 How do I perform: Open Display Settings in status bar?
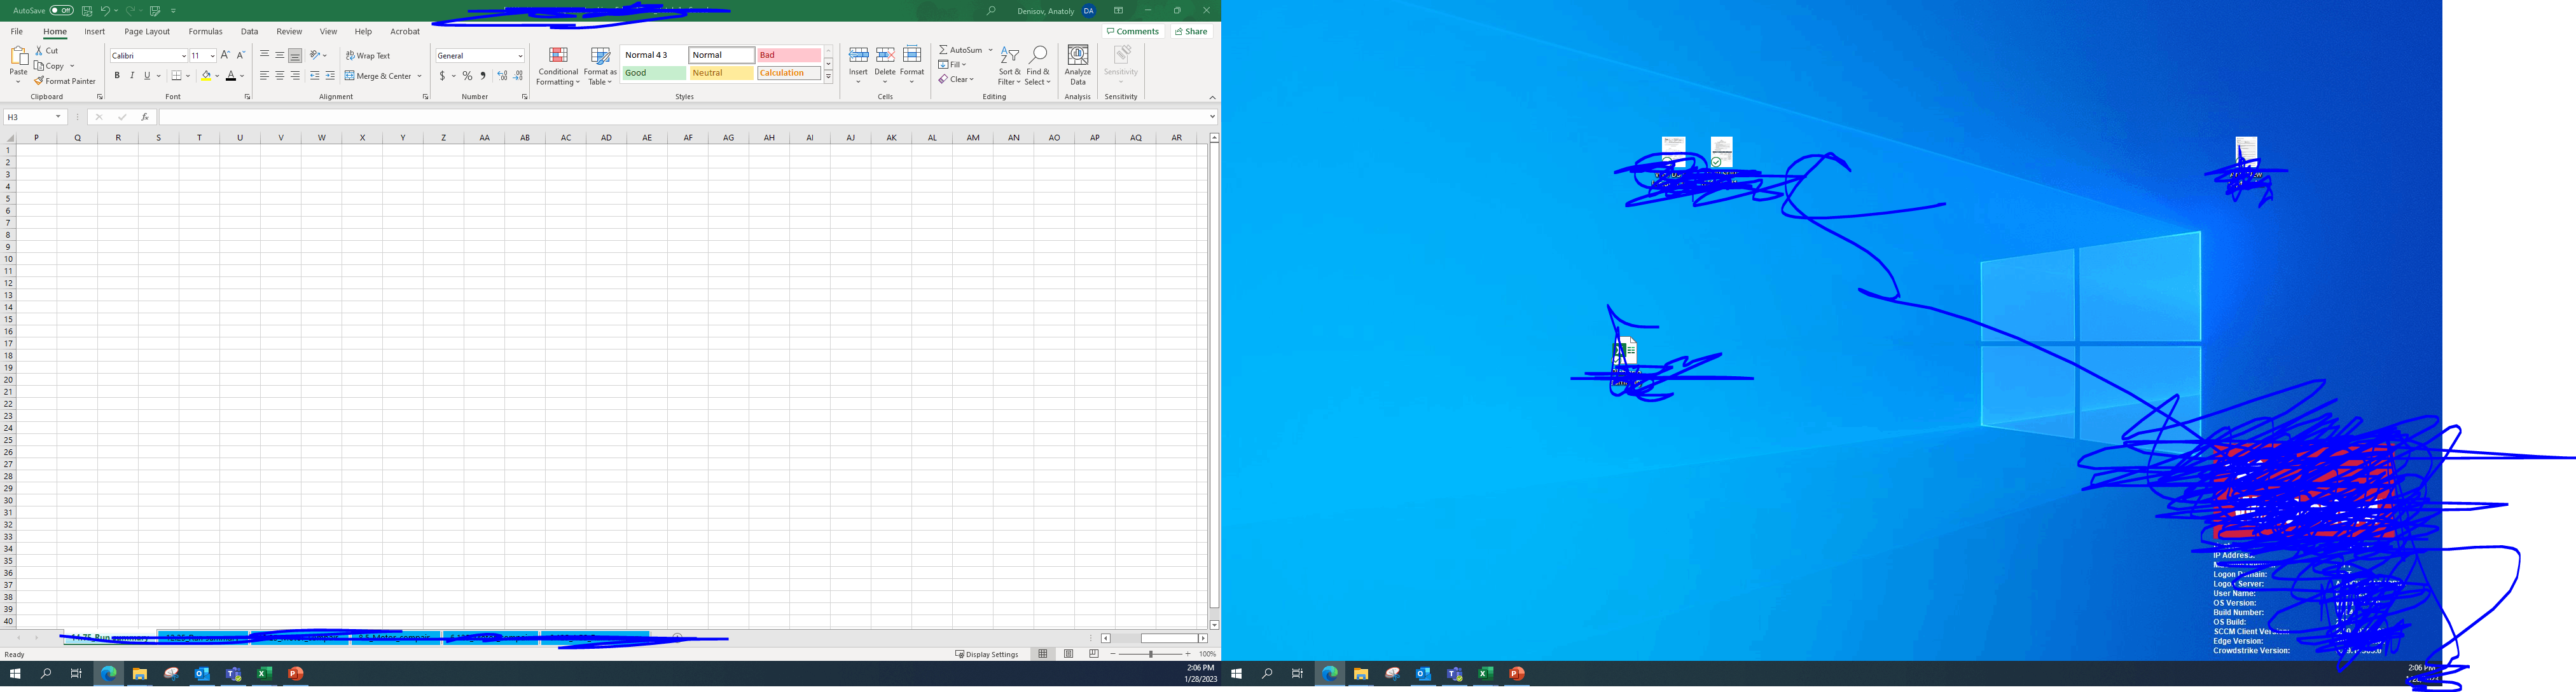tap(987, 654)
